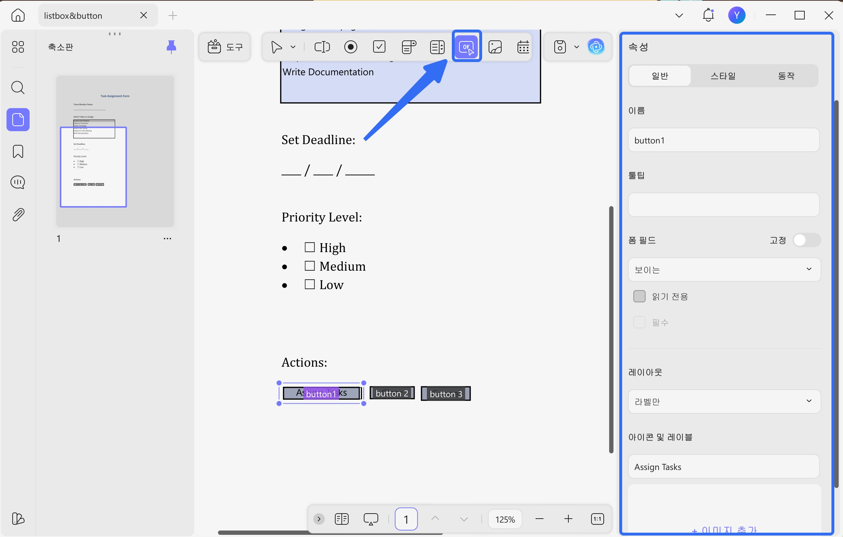Check the 읽기 전용 checkbox
The height and width of the screenshot is (537, 843).
pyautogui.click(x=639, y=296)
